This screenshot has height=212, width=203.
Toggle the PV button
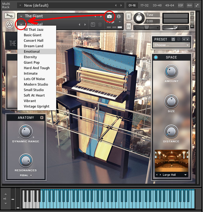pos(192,26)
